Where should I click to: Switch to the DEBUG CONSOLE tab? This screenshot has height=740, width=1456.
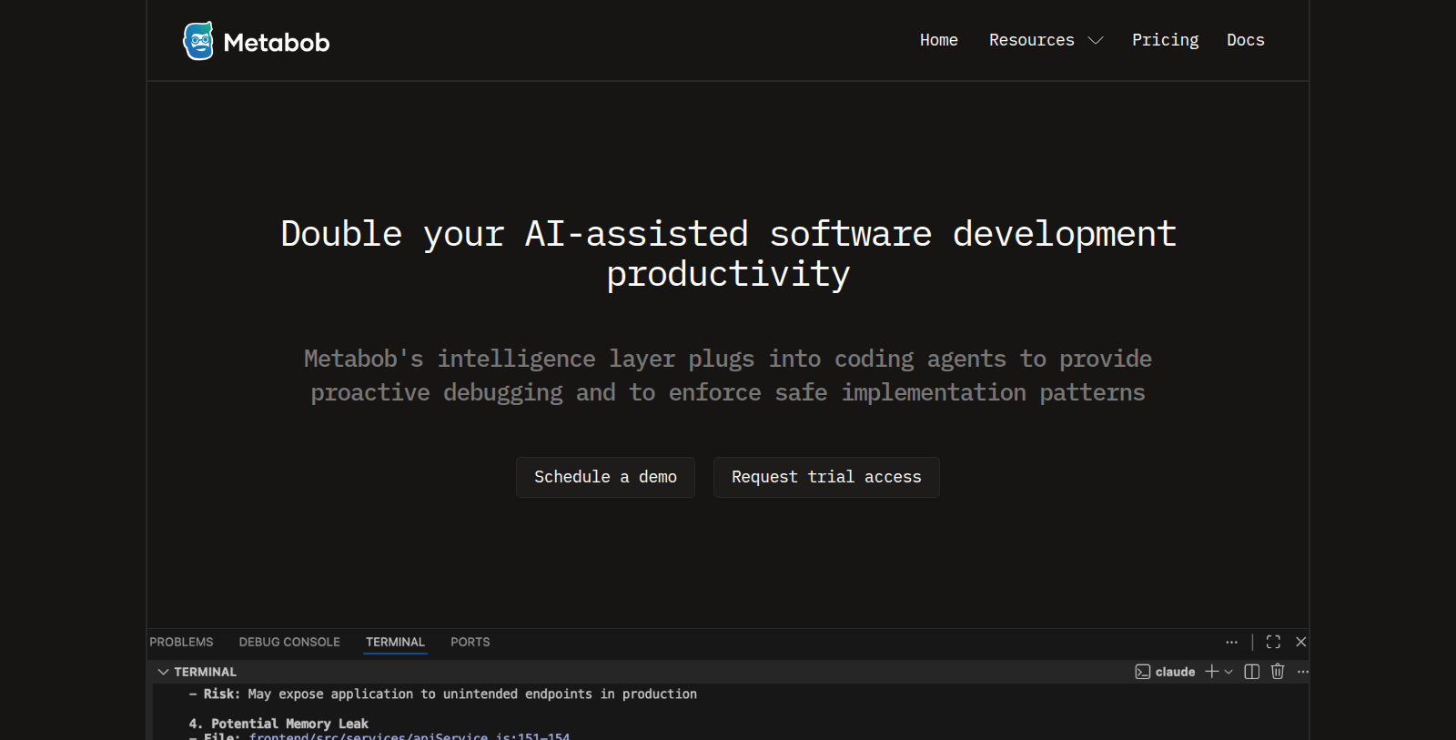289,642
